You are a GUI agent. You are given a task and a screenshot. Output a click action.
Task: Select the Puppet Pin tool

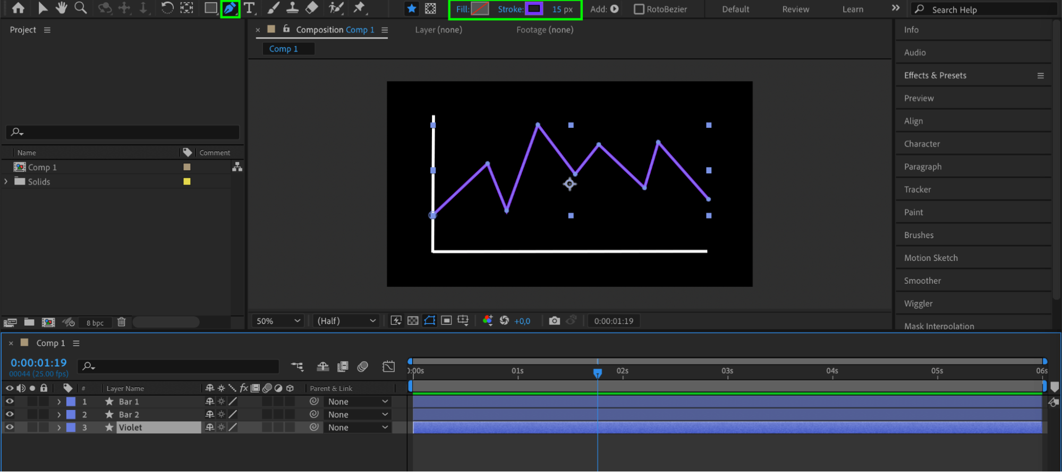point(360,8)
